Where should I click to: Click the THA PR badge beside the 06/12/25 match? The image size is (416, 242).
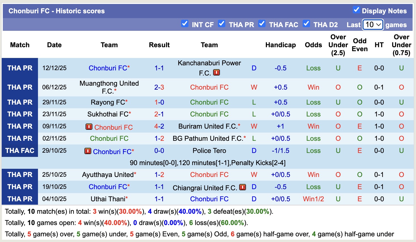click(20, 87)
